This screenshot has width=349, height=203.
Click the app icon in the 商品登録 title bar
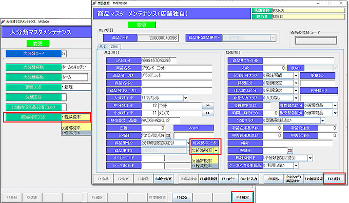94,3
